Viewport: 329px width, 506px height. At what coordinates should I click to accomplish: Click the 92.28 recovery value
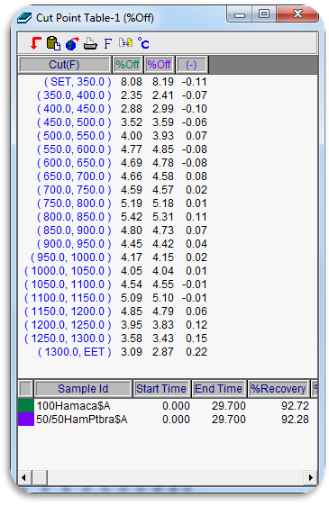(295, 420)
